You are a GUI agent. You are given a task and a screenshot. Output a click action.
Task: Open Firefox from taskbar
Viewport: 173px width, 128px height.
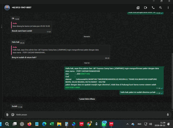pyautogui.click(x=29, y=124)
